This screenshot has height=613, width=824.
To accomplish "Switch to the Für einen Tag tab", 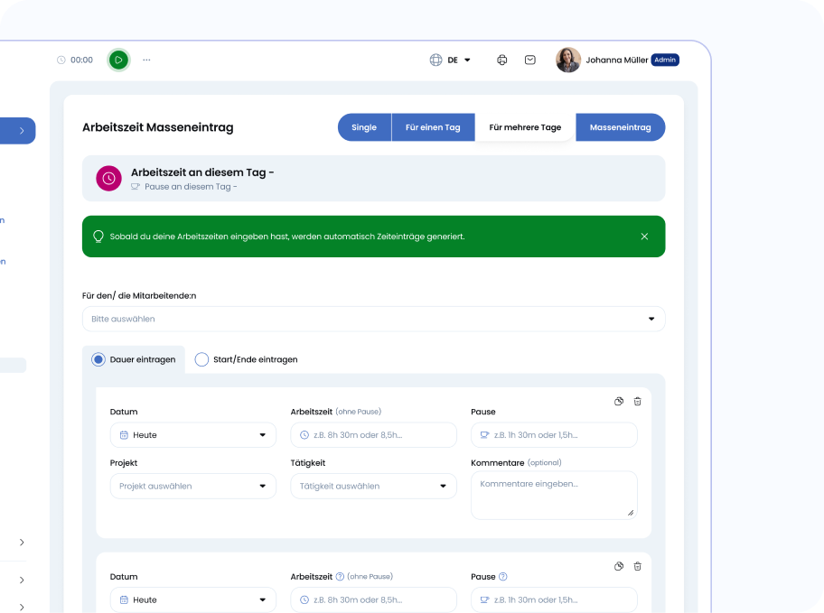I will tap(433, 127).
